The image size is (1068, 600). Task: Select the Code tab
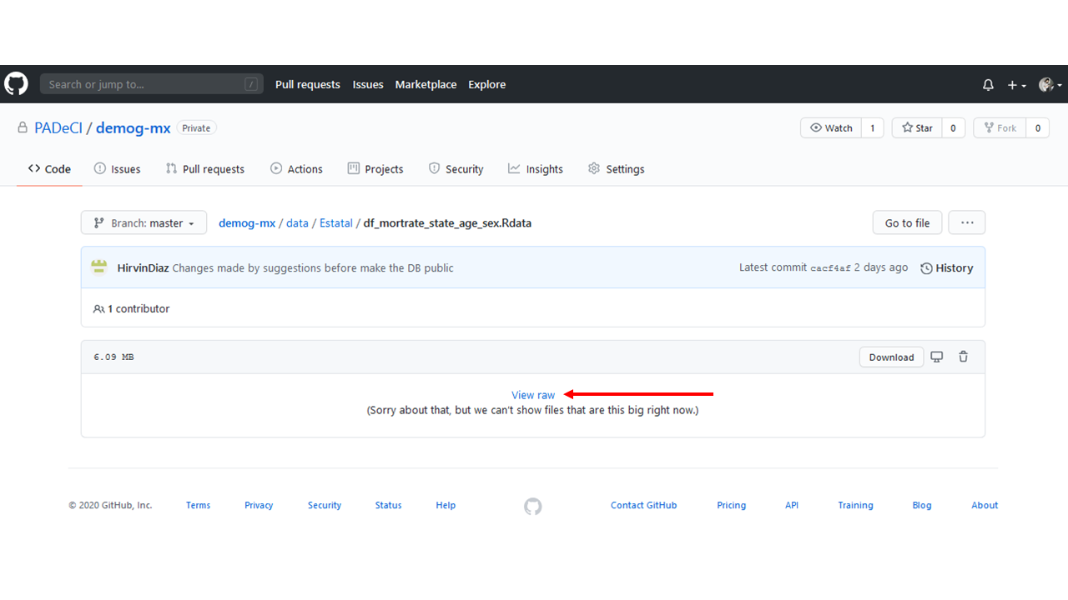tap(49, 168)
